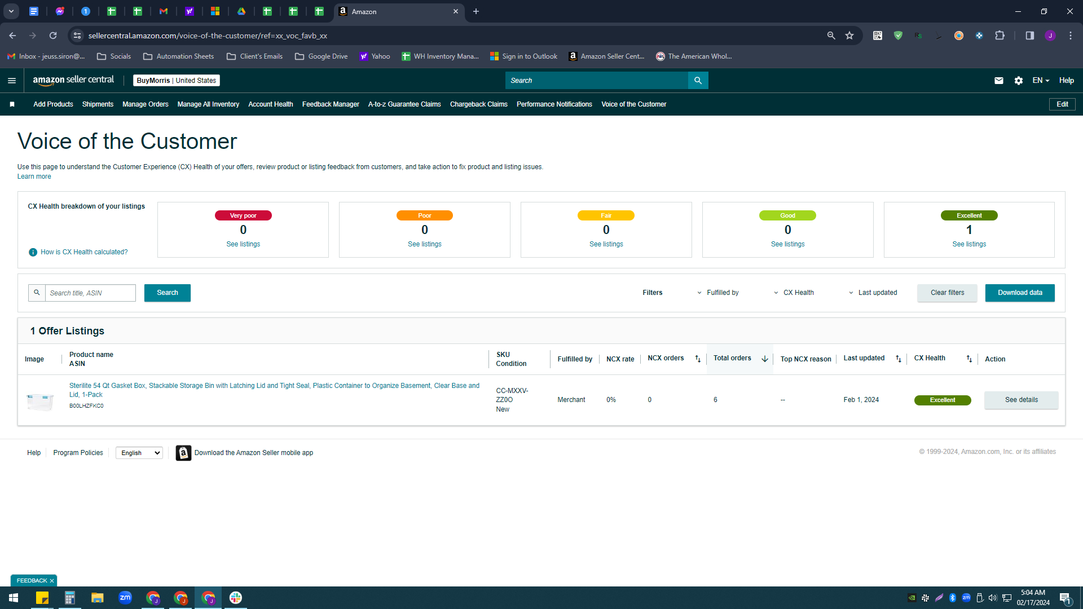
Task: Open the Chrome three-dot menu
Action: [1071, 36]
